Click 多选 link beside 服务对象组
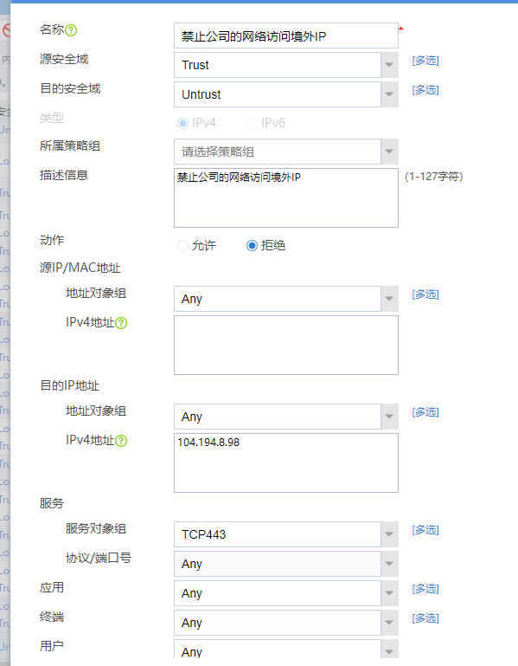518x666 pixels. tap(425, 530)
